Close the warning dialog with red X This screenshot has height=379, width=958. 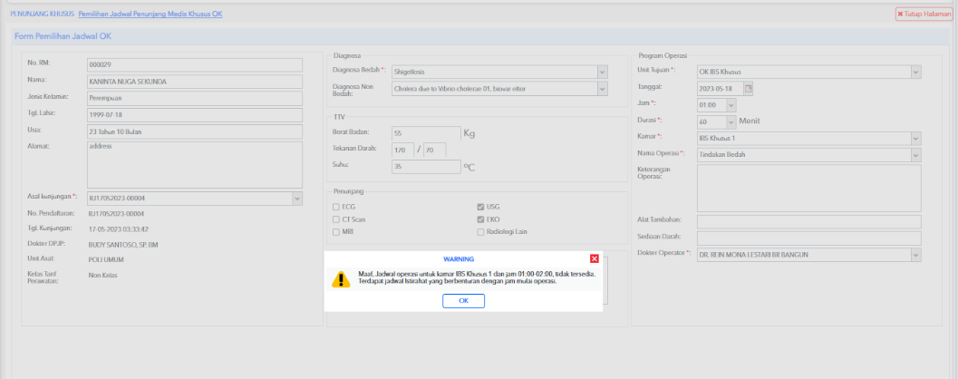click(x=594, y=258)
